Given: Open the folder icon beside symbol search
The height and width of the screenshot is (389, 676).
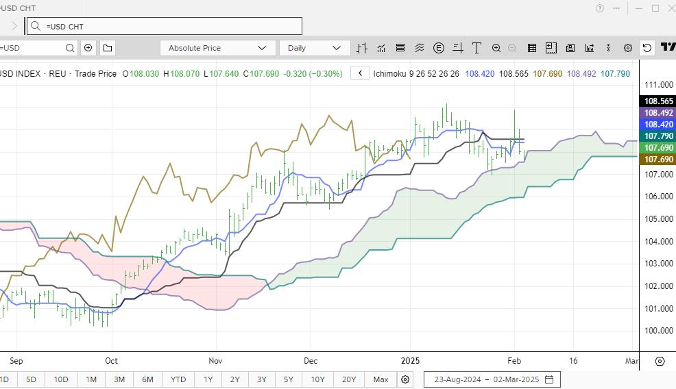Looking at the screenshot, I should tap(108, 48).
